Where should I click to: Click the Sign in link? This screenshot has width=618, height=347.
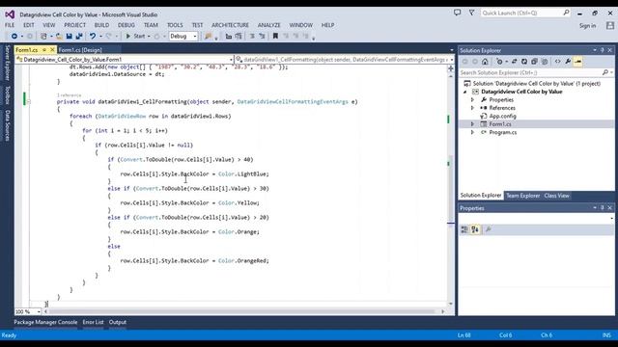(587, 26)
